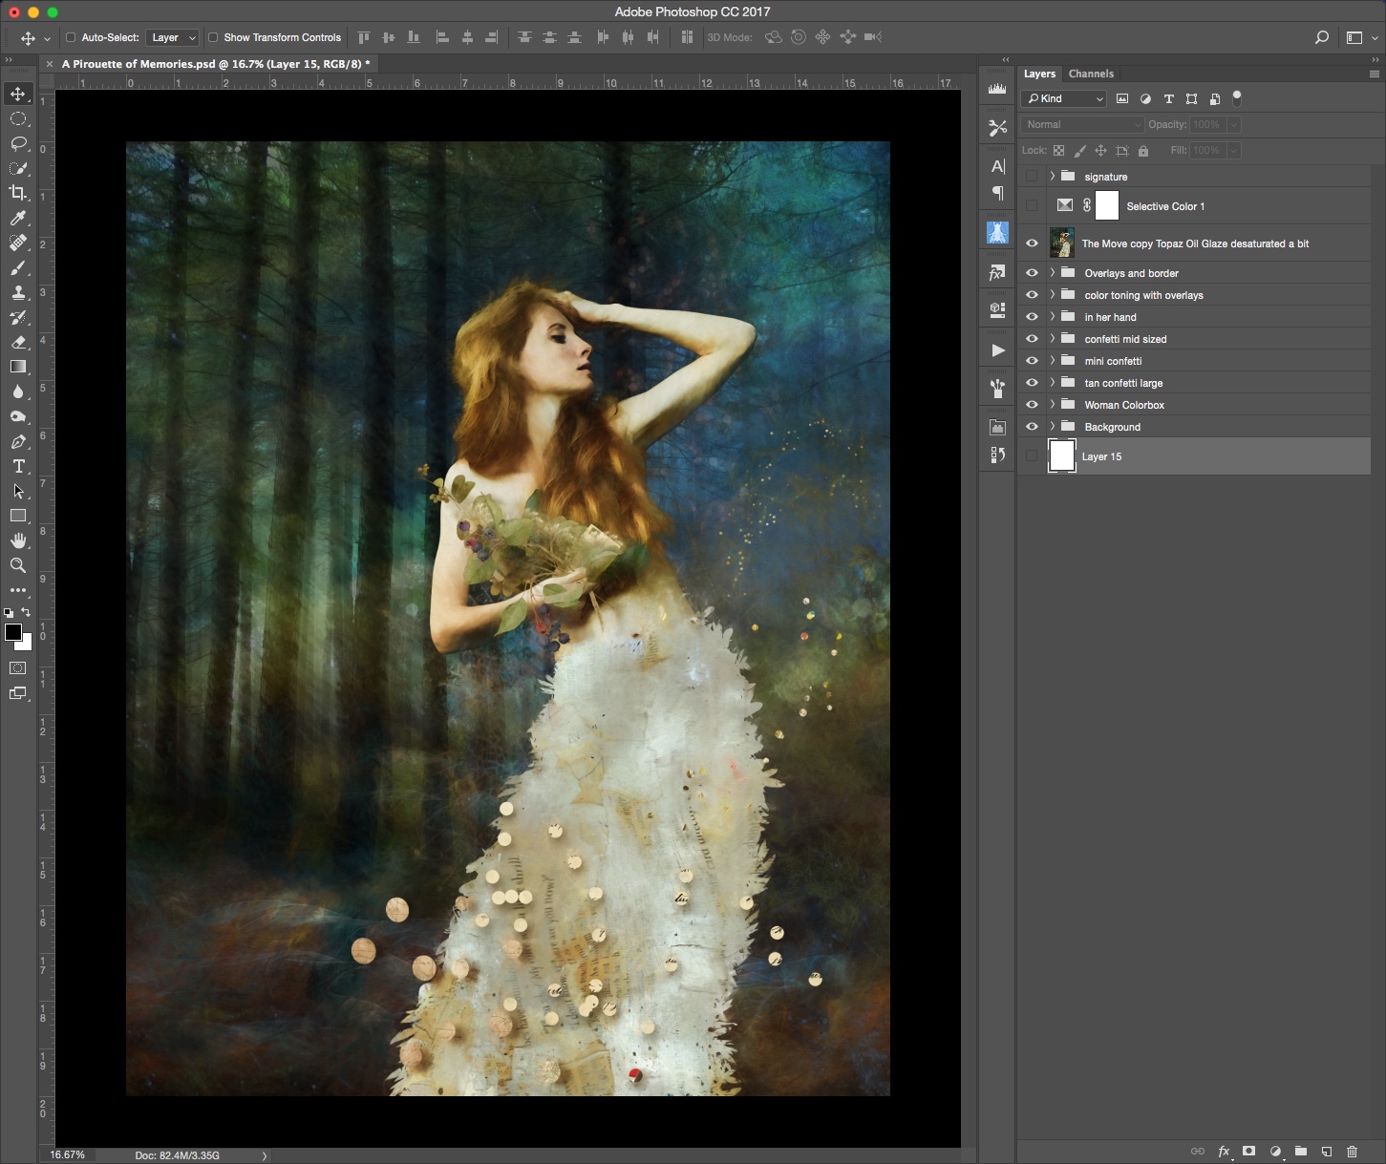Select the Move tool
The image size is (1386, 1164).
pos(17,94)
